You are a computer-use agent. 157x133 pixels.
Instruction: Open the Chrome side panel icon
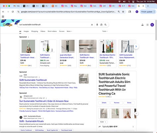coord(130,12)
